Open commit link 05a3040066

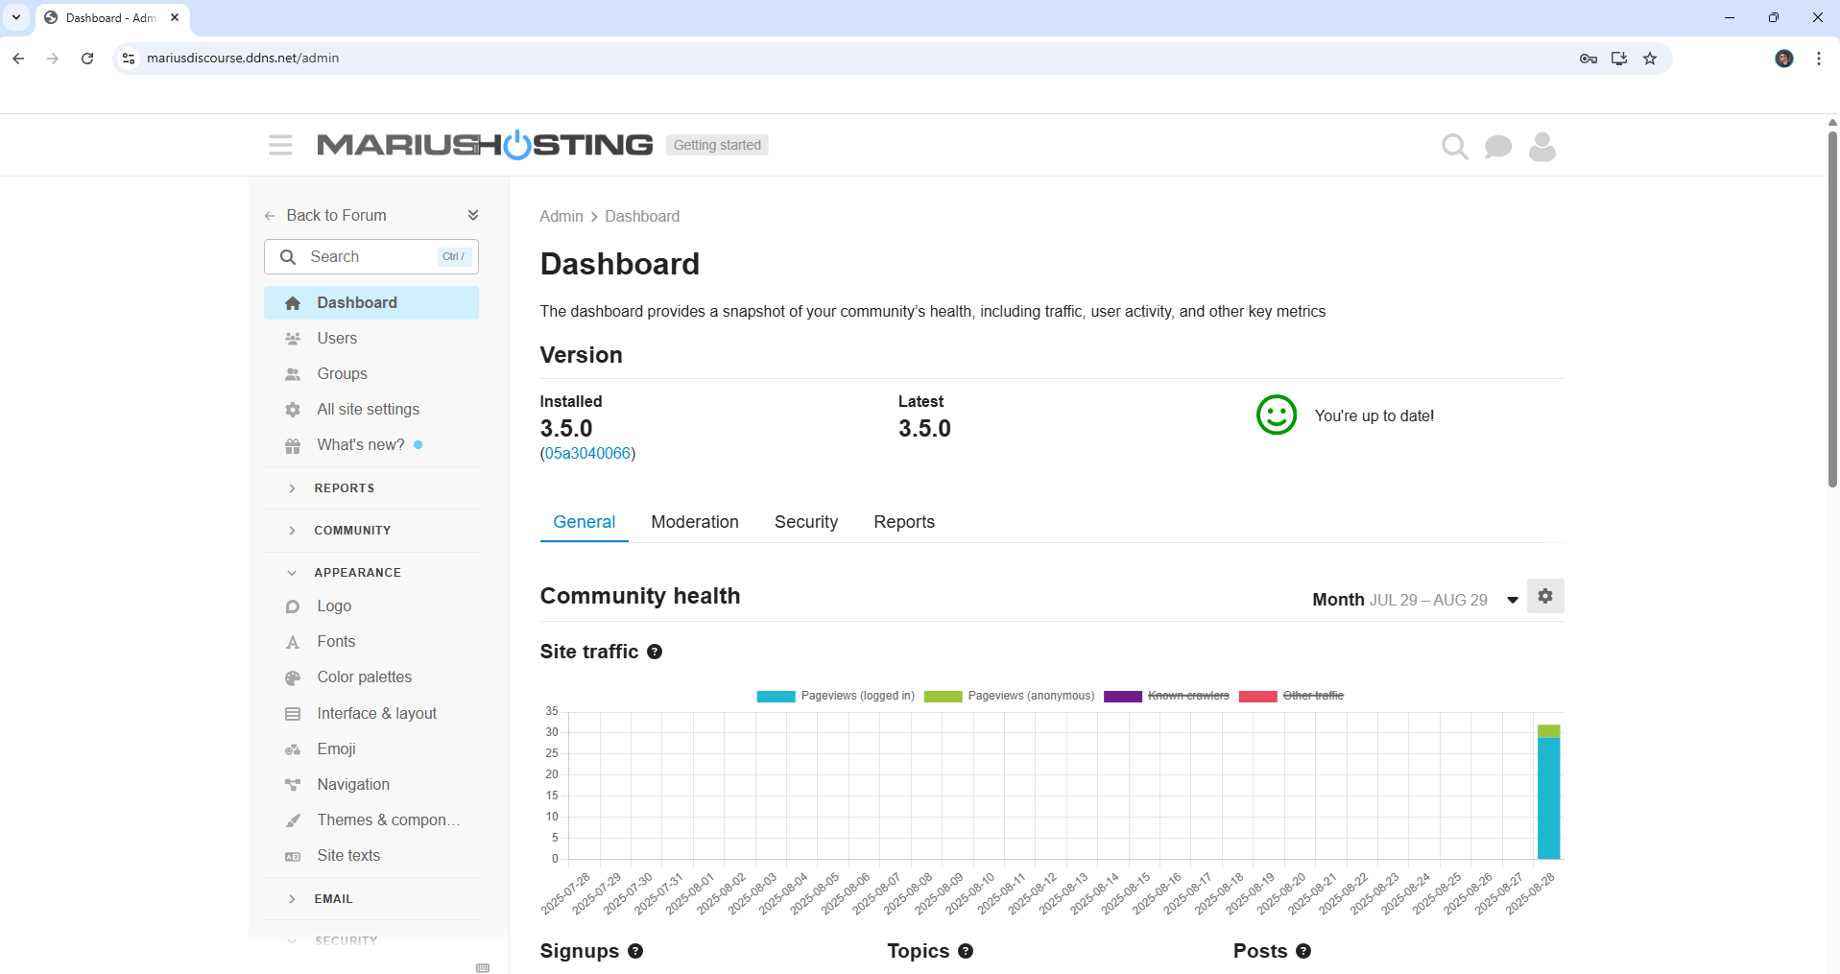click(x=587, y=453)
